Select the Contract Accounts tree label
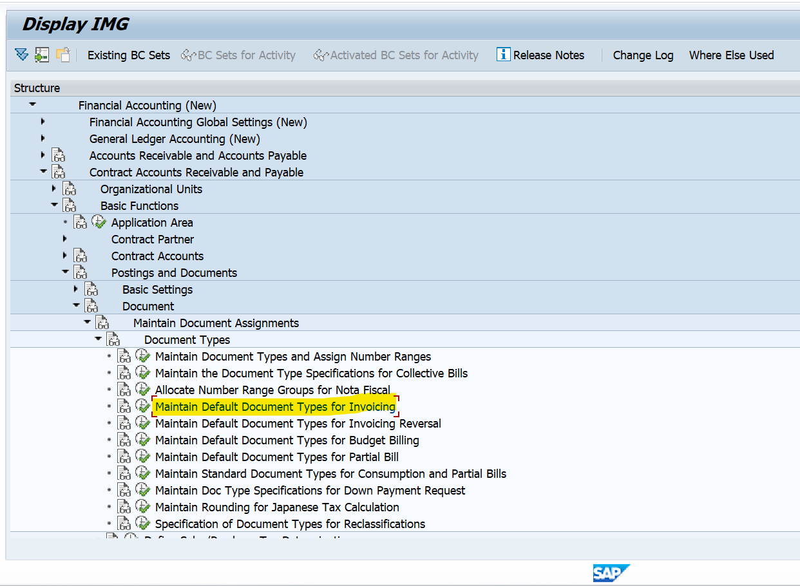The height and width of the screenshot is (586, 800). coord(158,256)
